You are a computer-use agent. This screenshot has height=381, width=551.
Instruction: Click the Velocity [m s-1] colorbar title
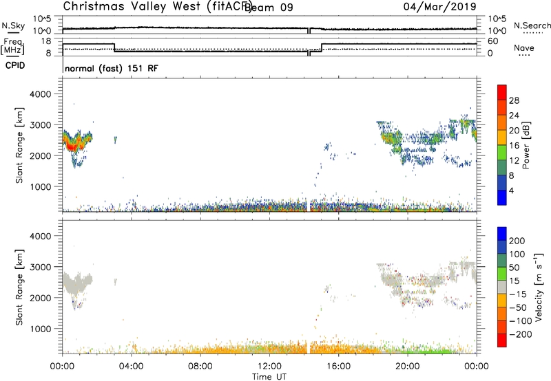[x=539, y=287]
